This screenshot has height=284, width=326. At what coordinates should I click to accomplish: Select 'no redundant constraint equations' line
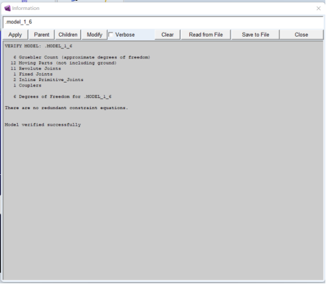click(66, 108)
